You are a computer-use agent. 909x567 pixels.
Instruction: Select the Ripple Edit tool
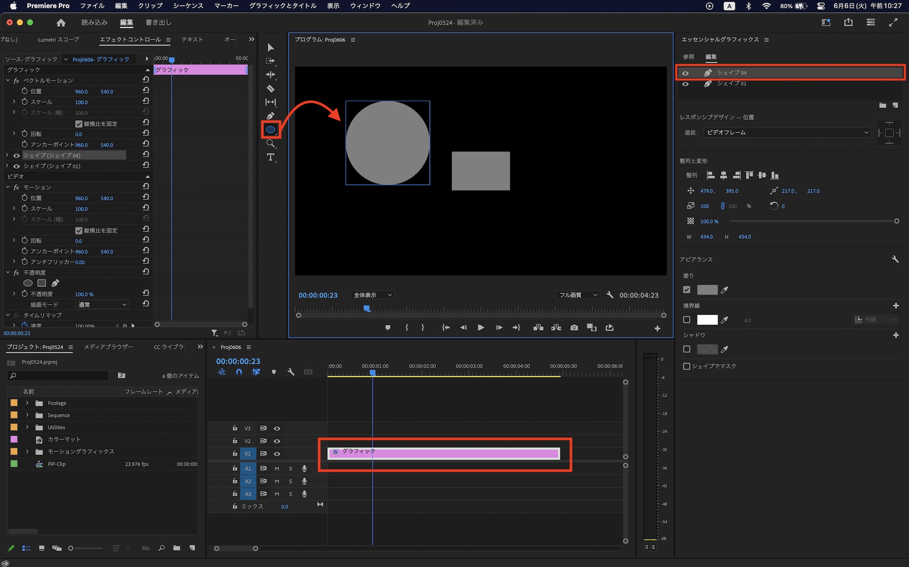pos(270,74)
